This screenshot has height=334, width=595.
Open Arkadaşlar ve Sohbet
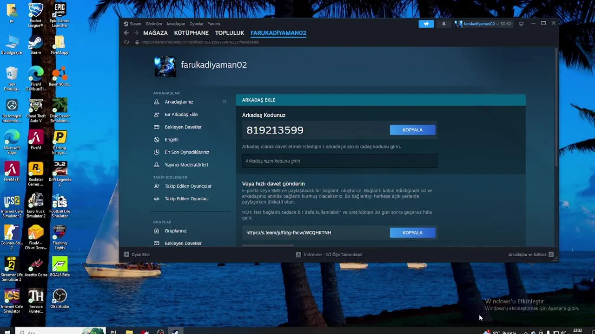[531, 254]
